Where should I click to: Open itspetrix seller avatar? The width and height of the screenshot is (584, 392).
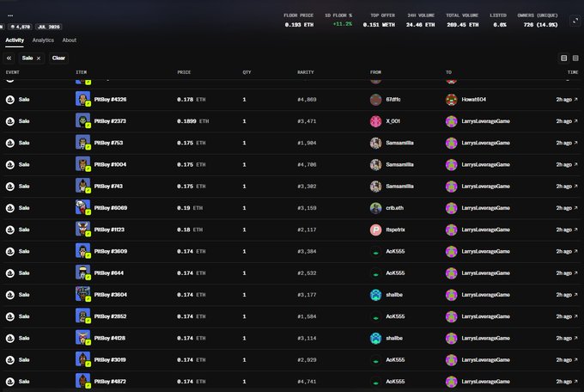375,230
